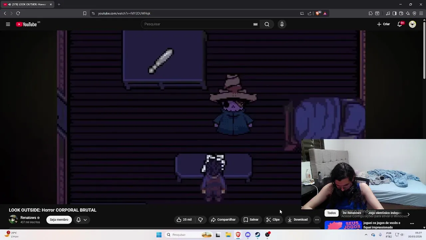Open the SEUS JOGOS recommended video thumbnail
The height and width of the screenshot is (240, 426).
tap(343, 225)
